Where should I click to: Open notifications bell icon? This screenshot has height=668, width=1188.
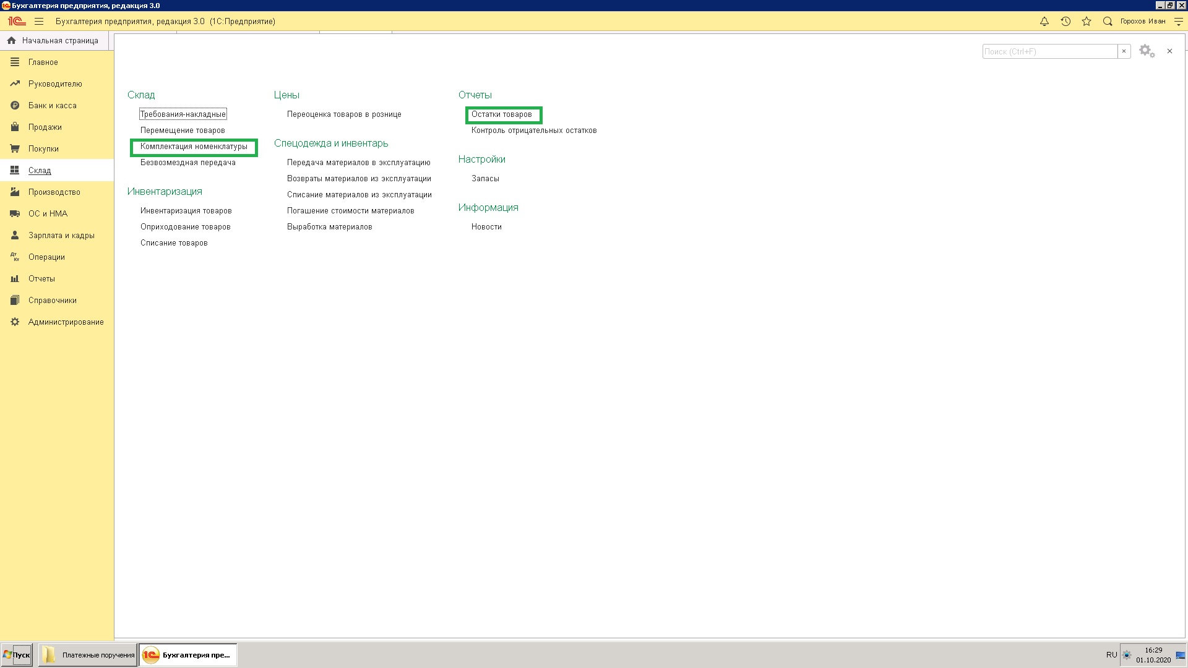click(1044, 21)
